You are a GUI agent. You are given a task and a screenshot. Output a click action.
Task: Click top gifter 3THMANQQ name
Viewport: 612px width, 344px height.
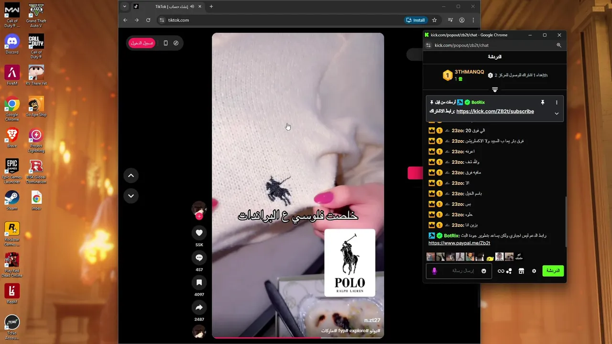click(x=469, y=72)
